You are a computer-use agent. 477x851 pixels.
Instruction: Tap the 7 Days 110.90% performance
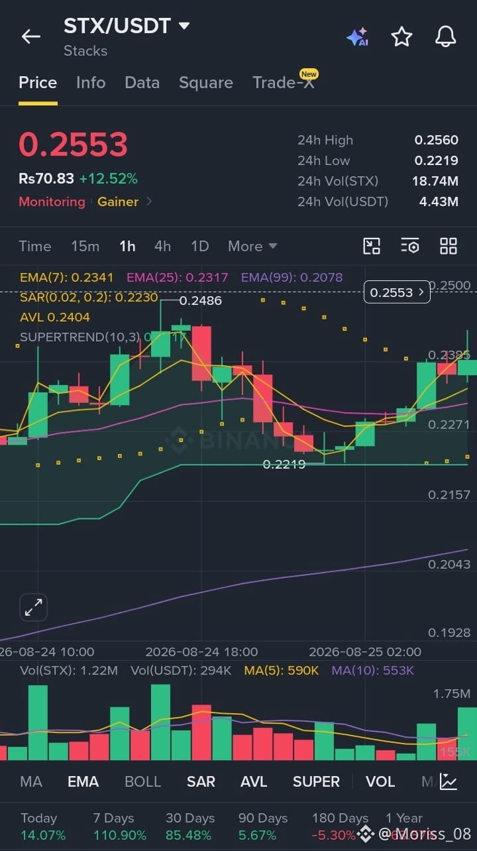click(x=121, y=826)
